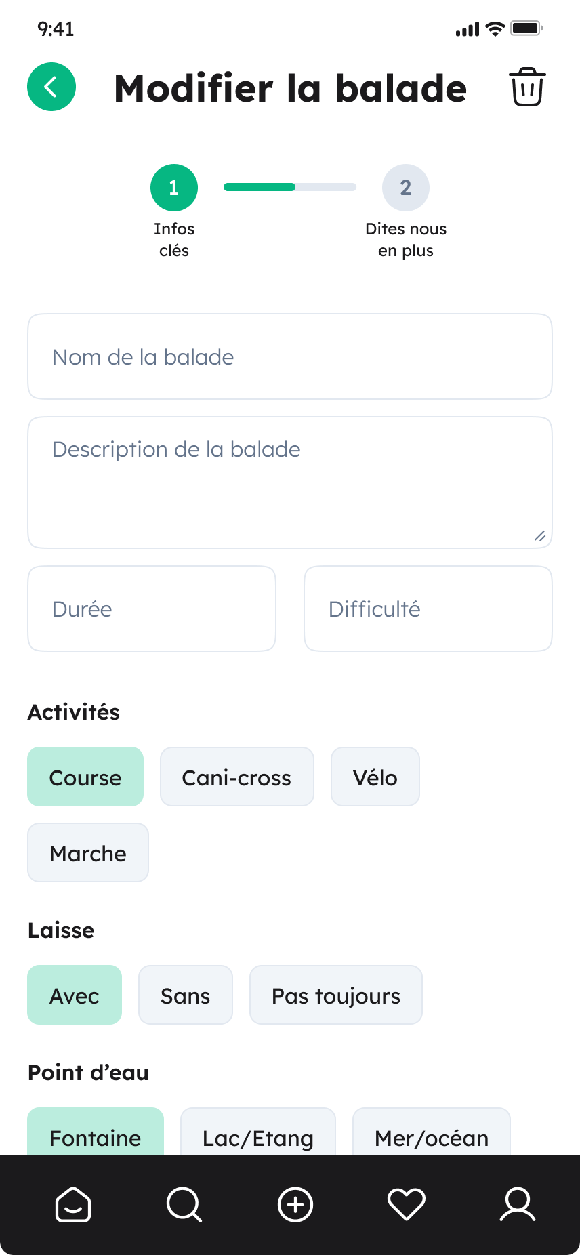Click the step progress bar
Viewport: 580px width, 1255px height.
point(290,187)
